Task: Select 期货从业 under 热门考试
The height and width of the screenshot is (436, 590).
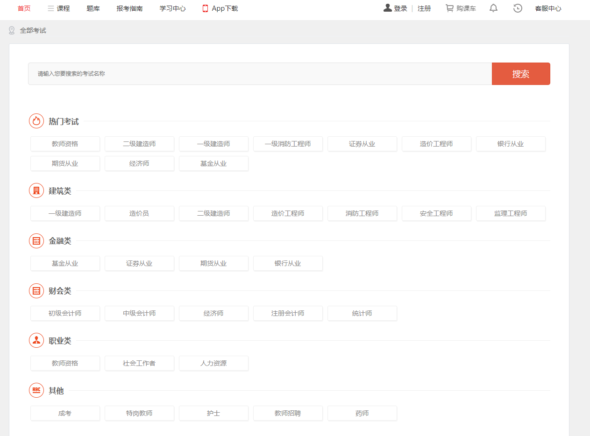Action: click(65, 163)
